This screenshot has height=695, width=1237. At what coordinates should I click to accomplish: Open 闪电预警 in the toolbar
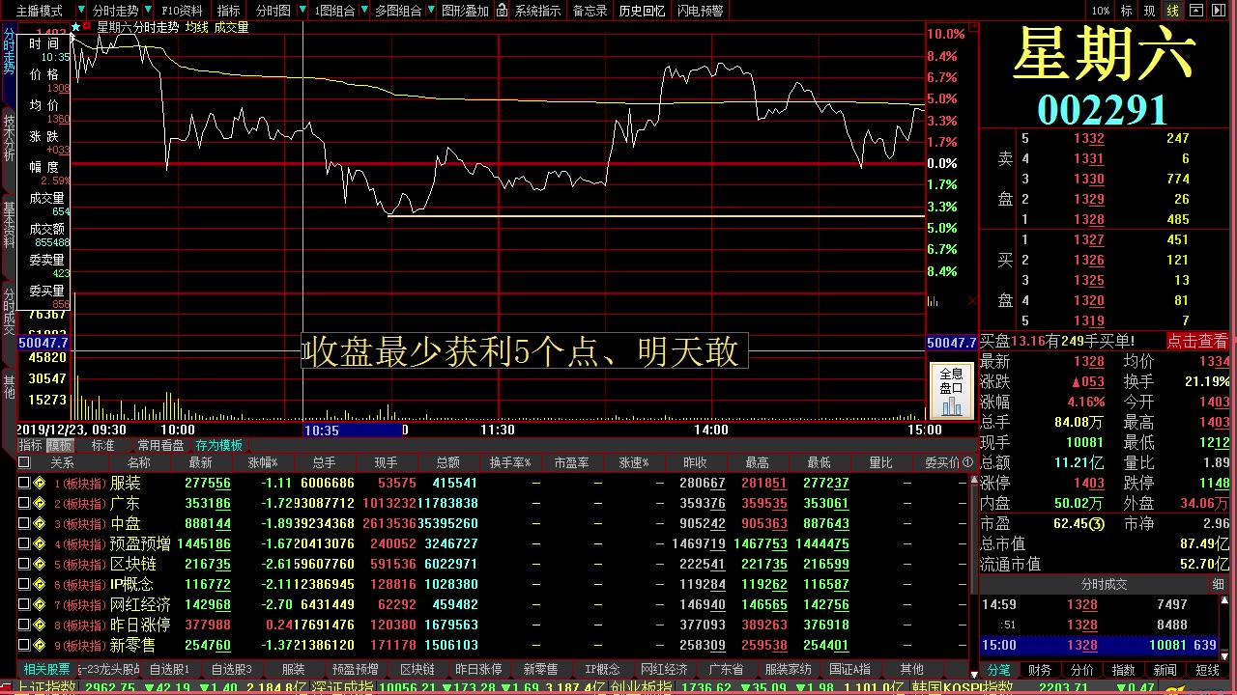tap(701, 11)
